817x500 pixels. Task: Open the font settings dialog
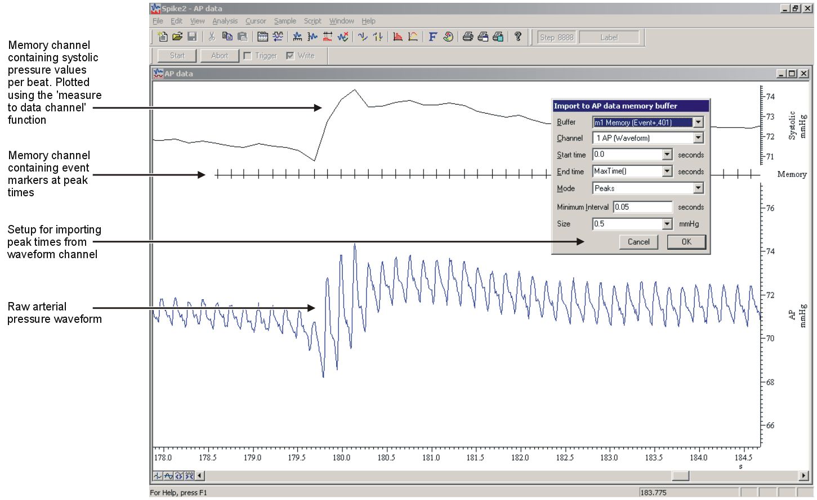tap(432, 37)
